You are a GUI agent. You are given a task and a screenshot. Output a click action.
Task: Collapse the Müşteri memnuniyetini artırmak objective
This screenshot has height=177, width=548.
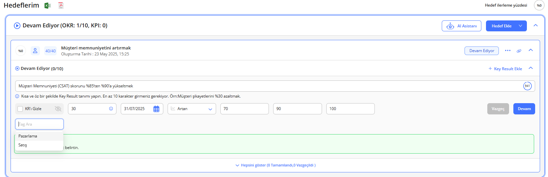(531, 50)
